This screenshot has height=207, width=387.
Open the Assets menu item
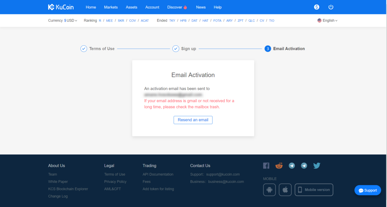[132, 7]
